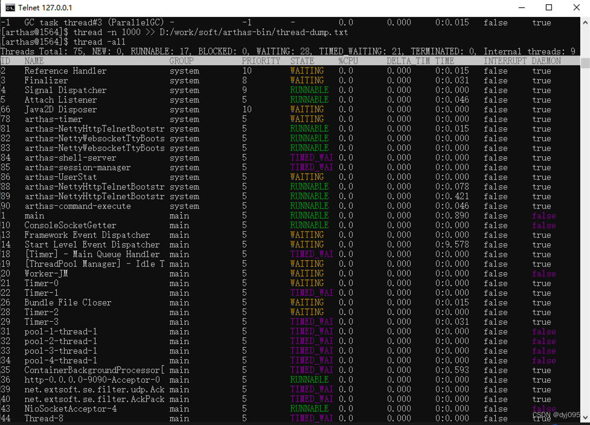
Task: Click the 'pool-1-thread-1' thread name
Action: (60, 331)
